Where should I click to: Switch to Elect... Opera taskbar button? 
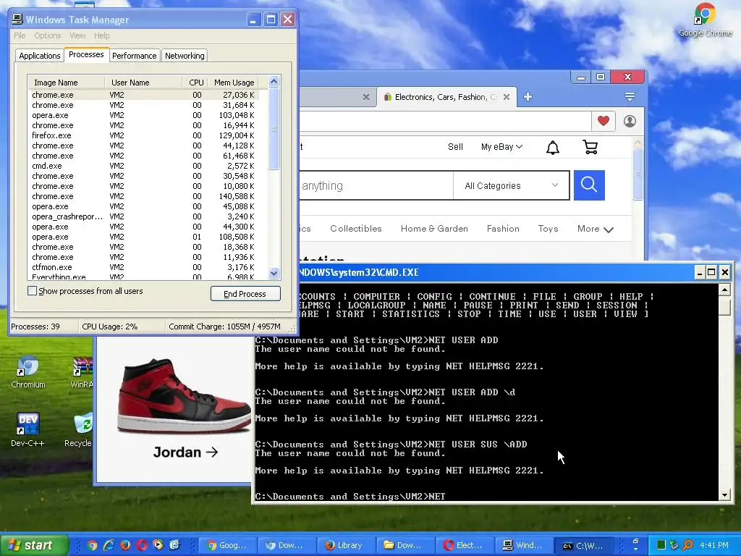point(464,545)
